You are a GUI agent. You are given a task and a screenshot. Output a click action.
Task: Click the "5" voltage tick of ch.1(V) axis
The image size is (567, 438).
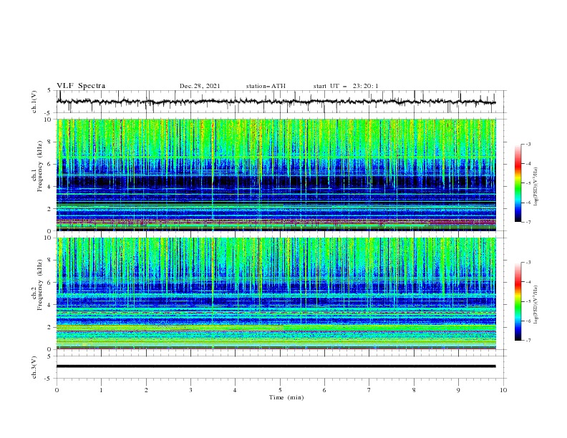[49, 91]
